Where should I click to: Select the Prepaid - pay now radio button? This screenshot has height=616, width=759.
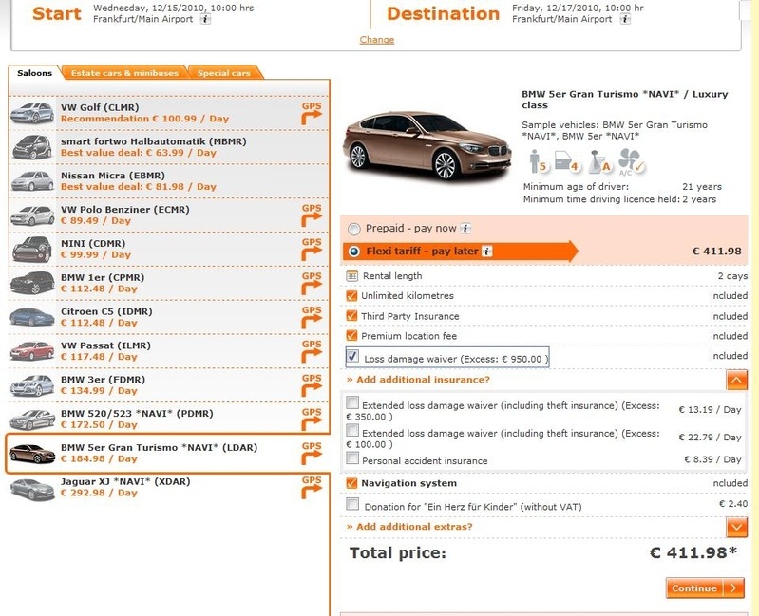coord(354,229)
